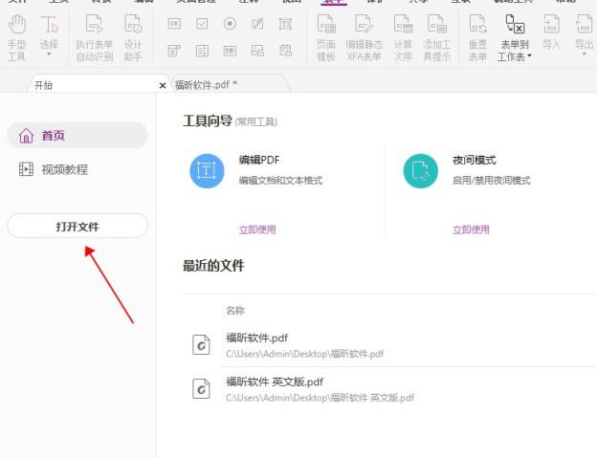Image resolution: width=597 pixels, height=458 pixels.
Task: Add a push button (OK) form field
Action: coord(174,24)
